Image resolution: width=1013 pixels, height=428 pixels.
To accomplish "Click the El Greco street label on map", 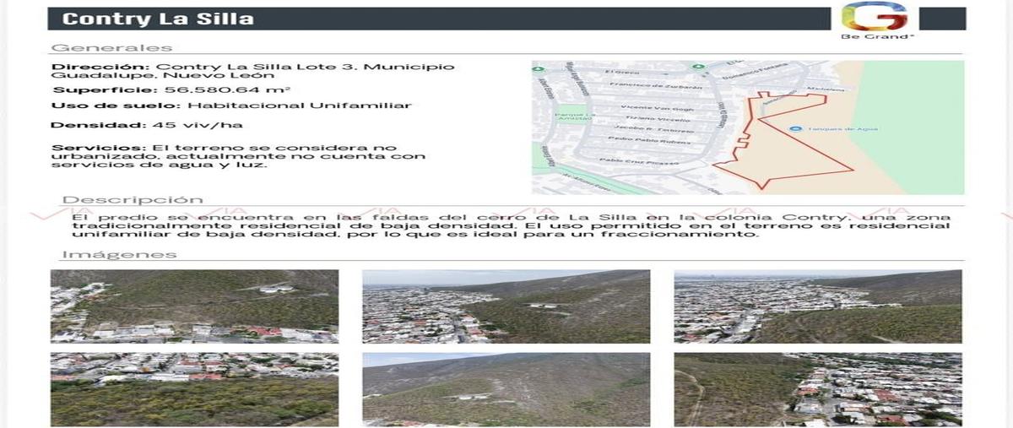I will click(x=620, y=73).
